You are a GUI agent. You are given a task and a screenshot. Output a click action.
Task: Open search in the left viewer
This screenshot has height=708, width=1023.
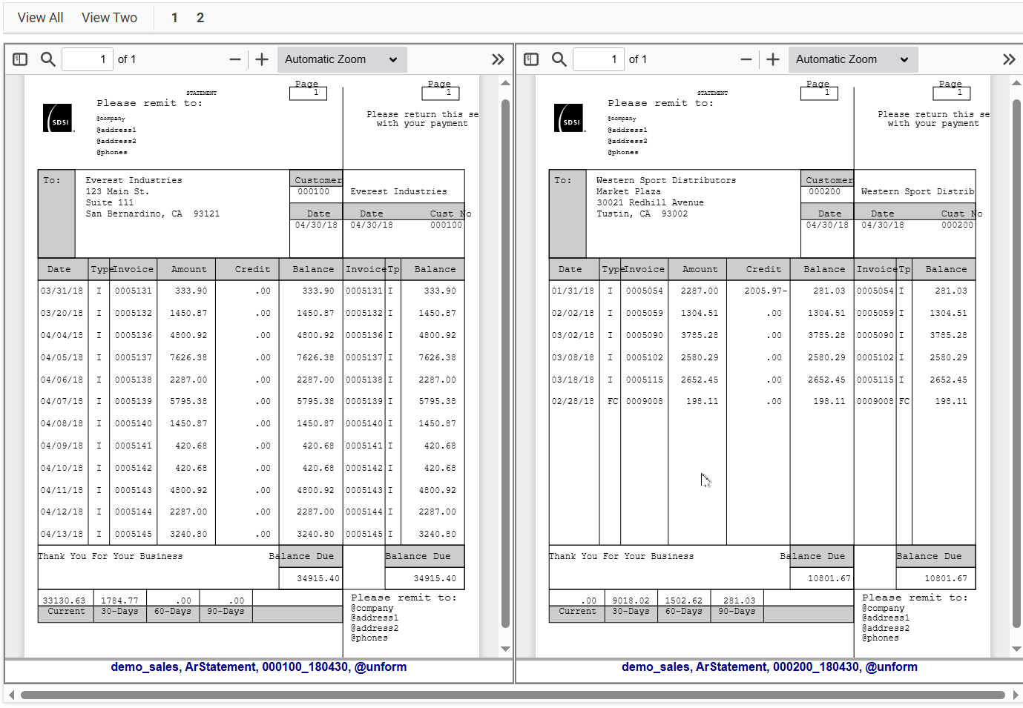48,59
